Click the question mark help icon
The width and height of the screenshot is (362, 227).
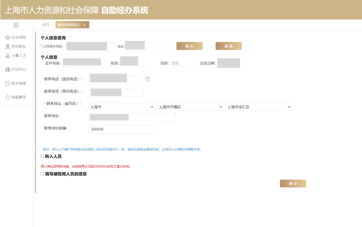pyautogui.click(x=148, y=79)
